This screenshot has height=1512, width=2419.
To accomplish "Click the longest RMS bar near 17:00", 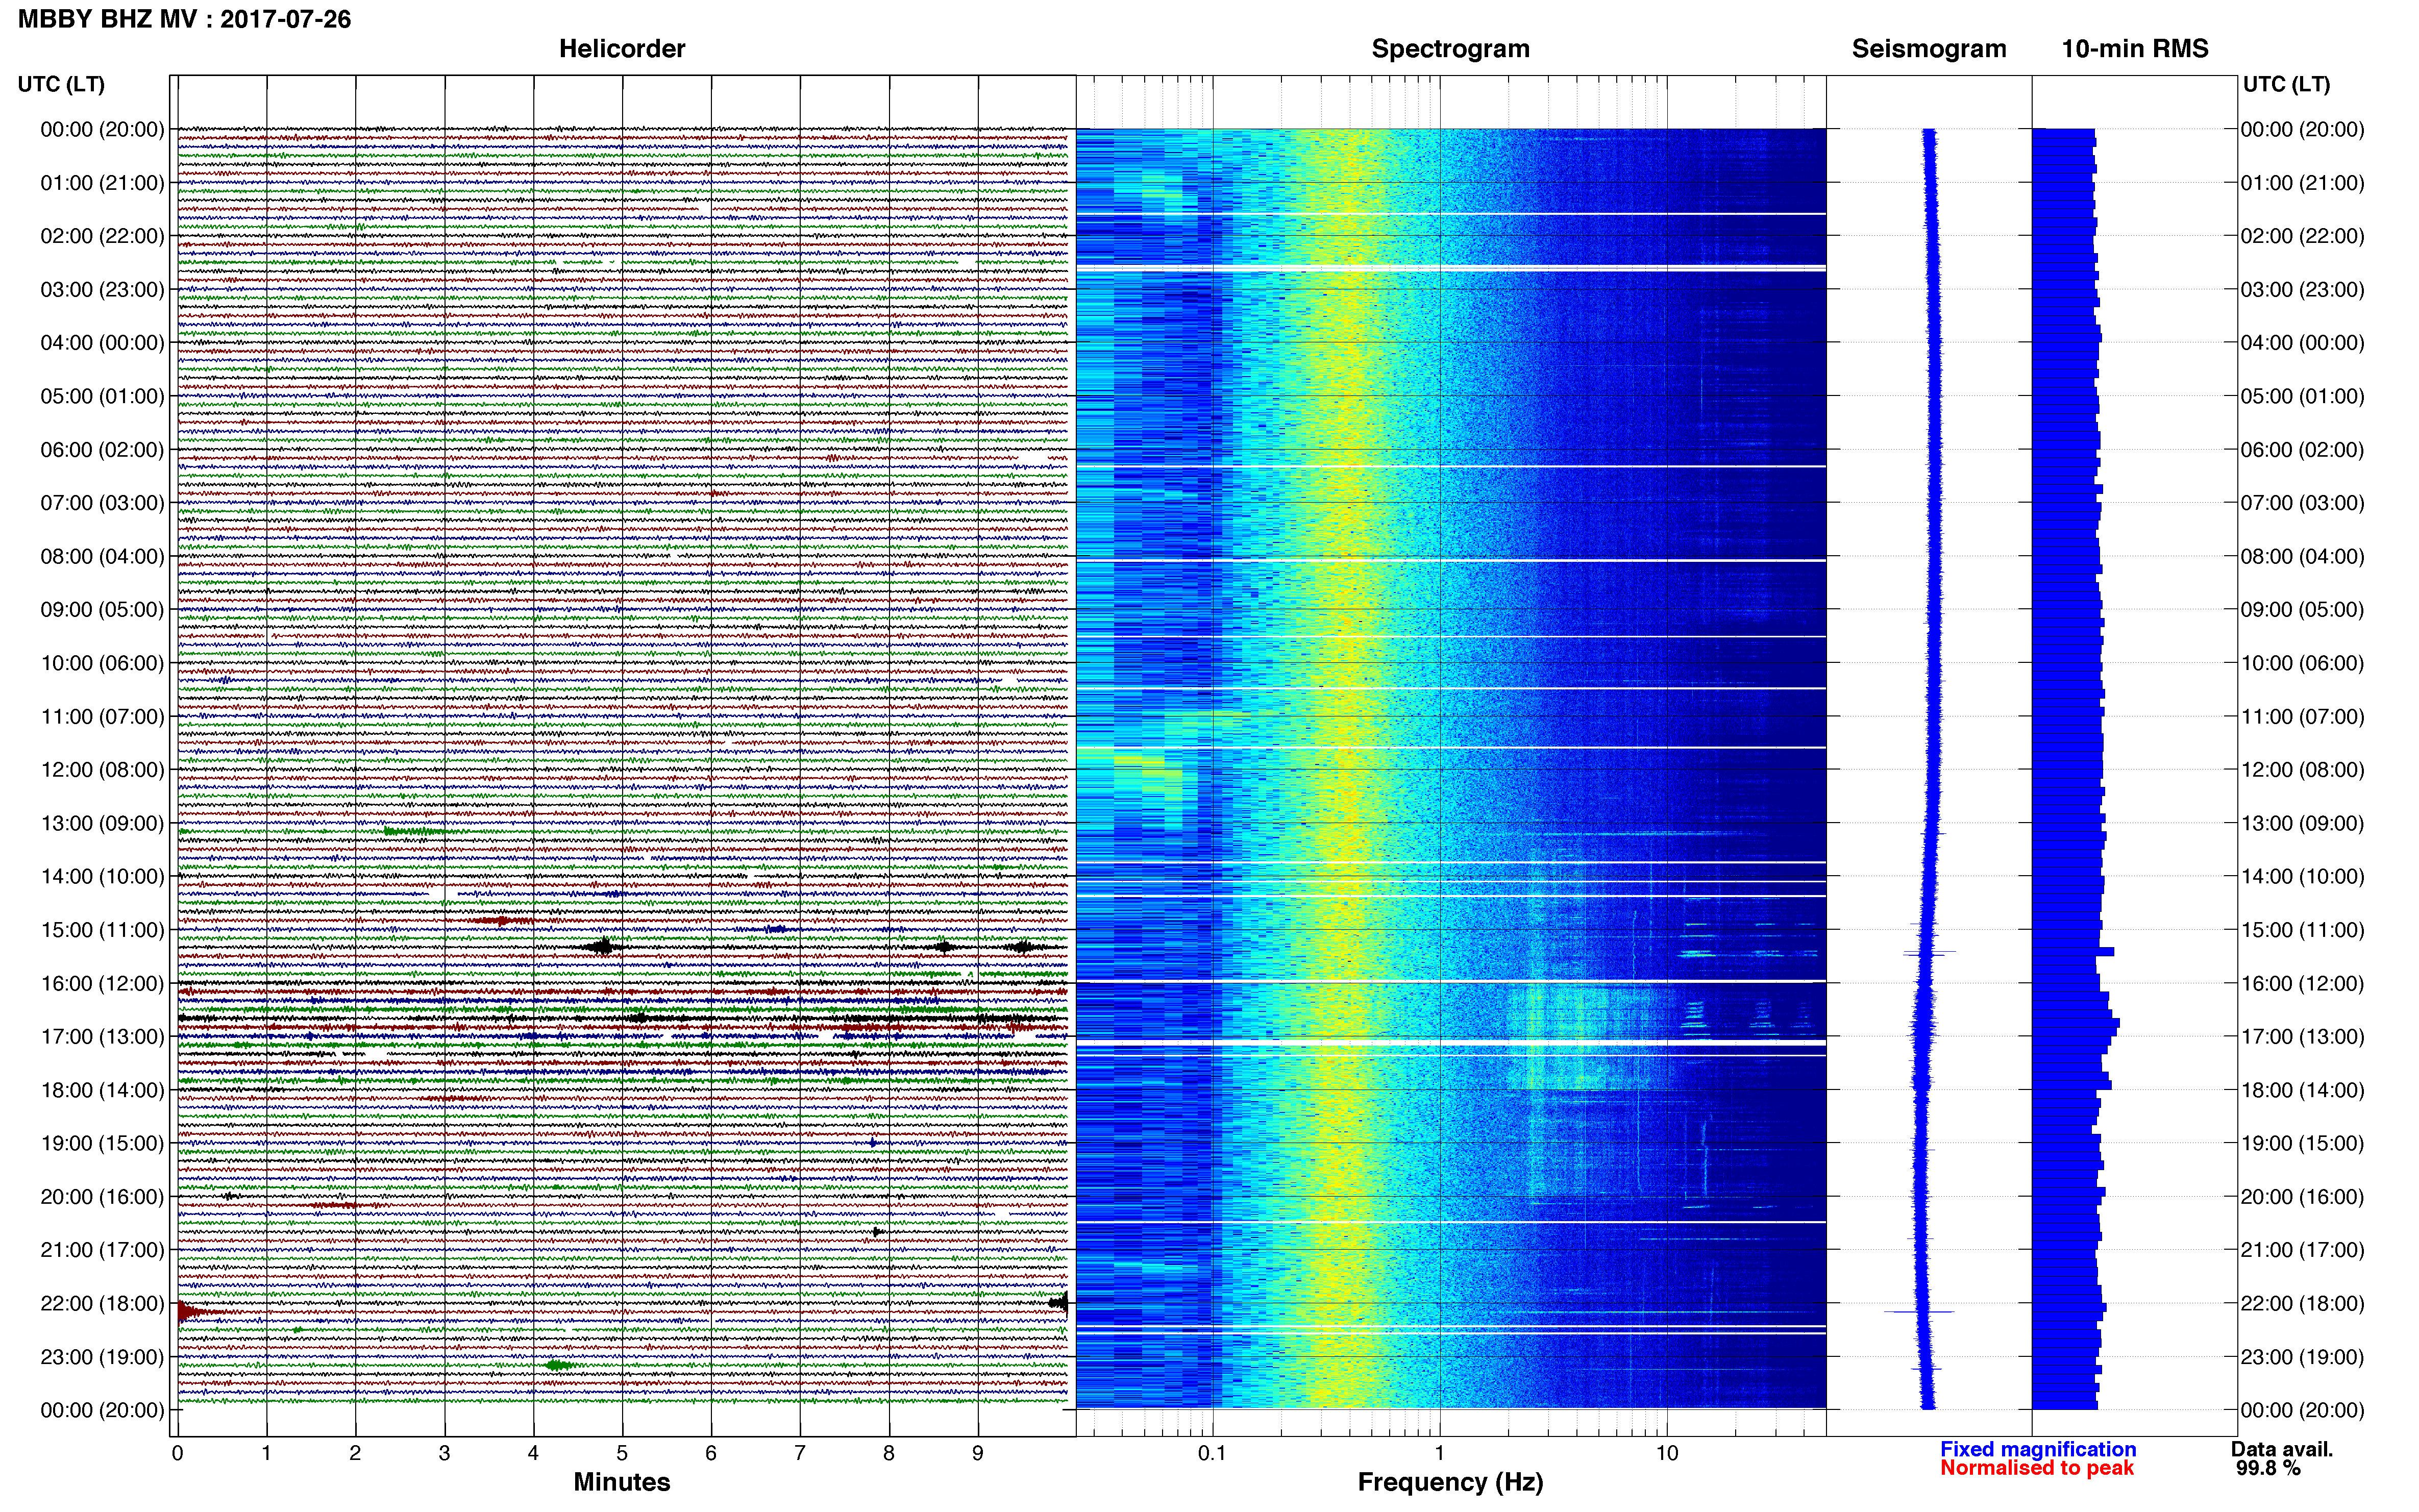I will [2075, 1023].
